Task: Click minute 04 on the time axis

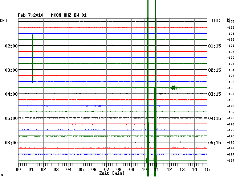Action: click(69, 169)
